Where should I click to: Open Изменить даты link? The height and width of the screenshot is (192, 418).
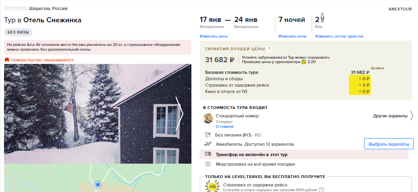(214, 36)
